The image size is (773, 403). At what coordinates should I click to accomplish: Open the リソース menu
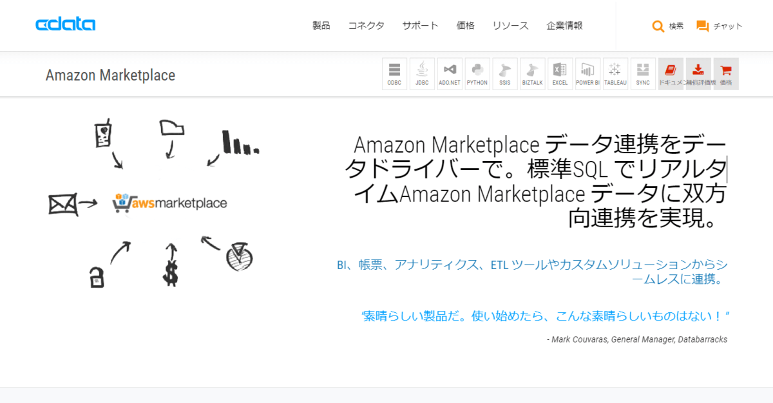[511, 26]
